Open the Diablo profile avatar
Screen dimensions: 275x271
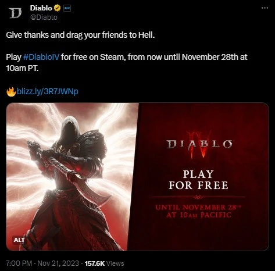[x=15, y=13]
